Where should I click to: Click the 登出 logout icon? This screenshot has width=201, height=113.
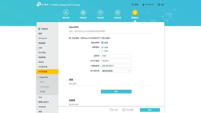point(159,5)
